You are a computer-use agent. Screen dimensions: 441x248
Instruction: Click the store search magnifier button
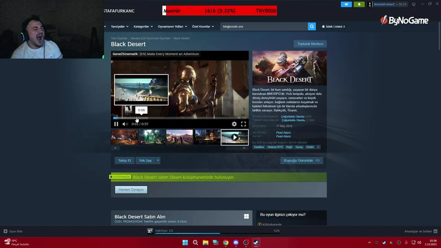312,27
